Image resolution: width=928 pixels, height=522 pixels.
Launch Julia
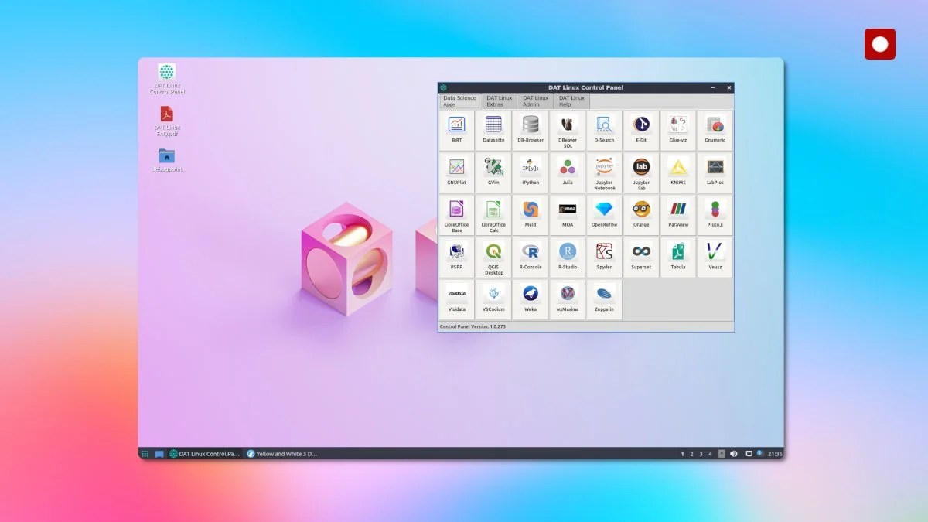click(568, 172)
